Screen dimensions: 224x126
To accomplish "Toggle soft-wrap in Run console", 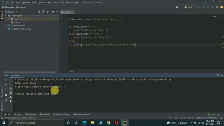I will 11,89.
